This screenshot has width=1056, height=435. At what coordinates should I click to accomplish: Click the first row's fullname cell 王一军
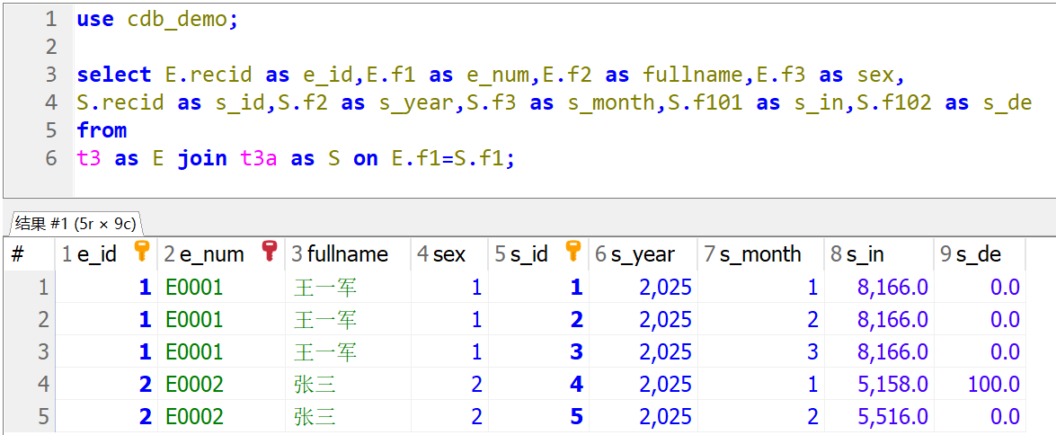[325, 288]
